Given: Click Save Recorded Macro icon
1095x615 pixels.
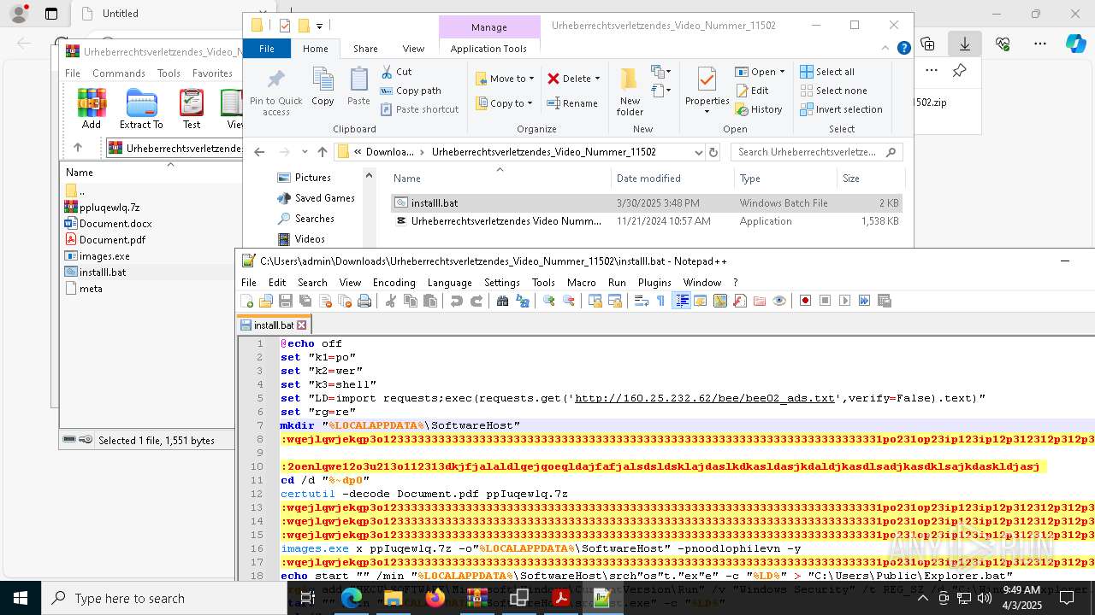Looking at the screenshot, I should coord(885,301).
